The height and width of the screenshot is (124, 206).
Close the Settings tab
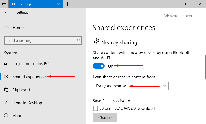coord(58,4)
